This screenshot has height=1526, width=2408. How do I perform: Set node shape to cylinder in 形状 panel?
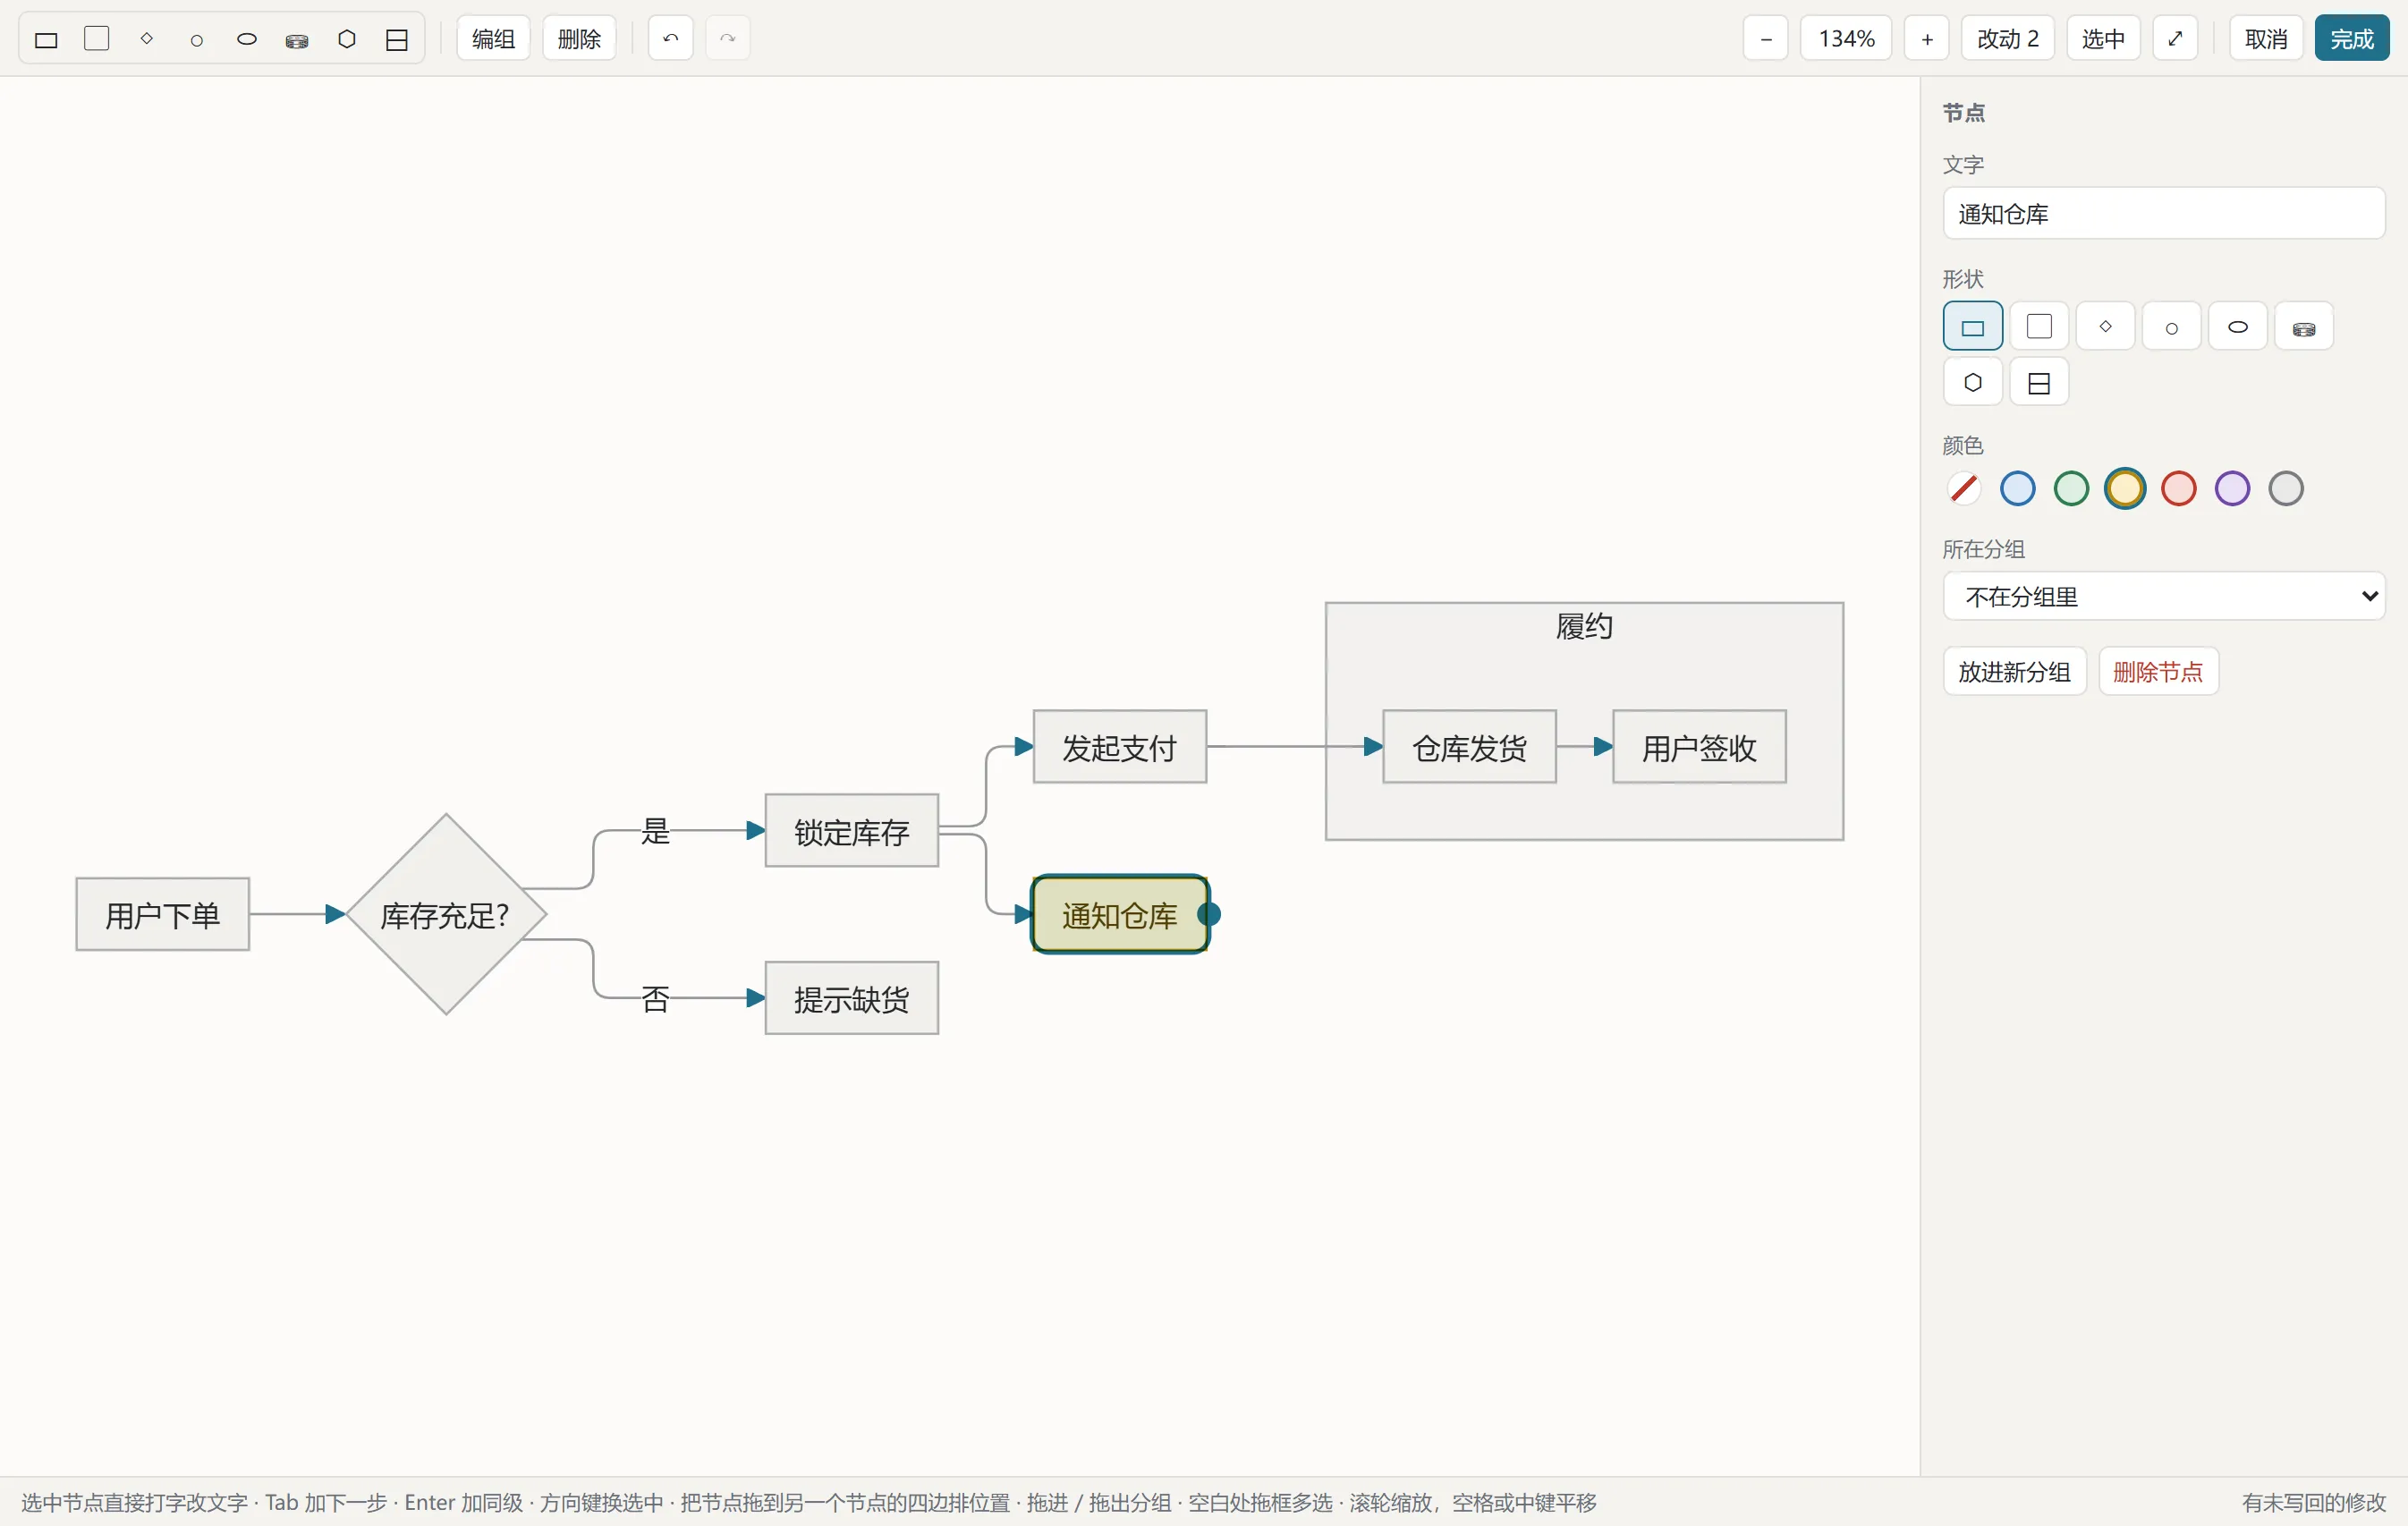pyautogui.click(x=2304, y=326)
